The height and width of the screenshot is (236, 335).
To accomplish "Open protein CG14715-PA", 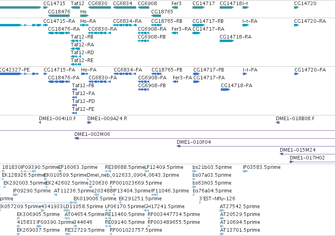I will pyautogui.click(x=59, y=70).
